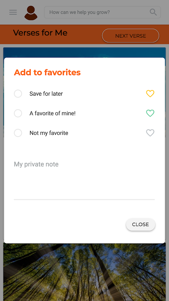Select the 'Save for later' radio button
This screenshot has width=169, height=301.
point(18,94)
